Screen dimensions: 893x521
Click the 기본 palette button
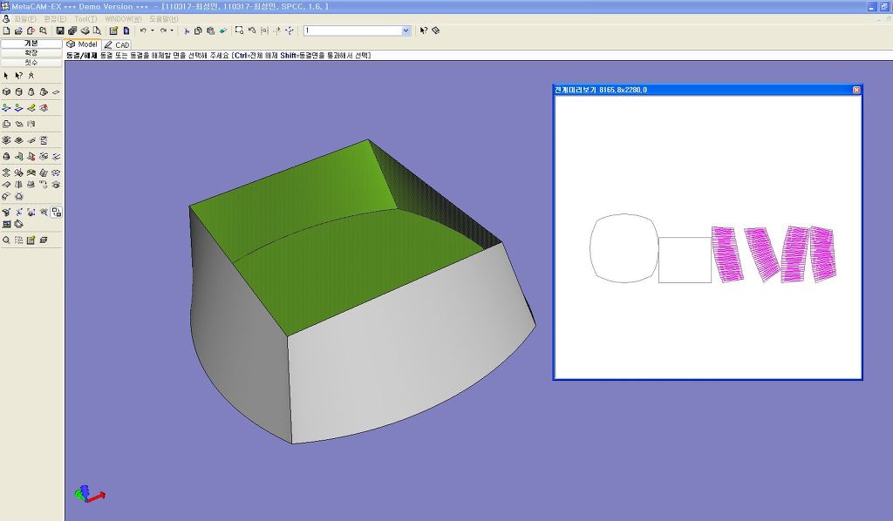pyautogui.click(x=31, y=43)
